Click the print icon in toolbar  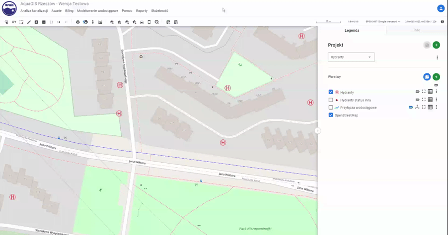click(77, 22)
